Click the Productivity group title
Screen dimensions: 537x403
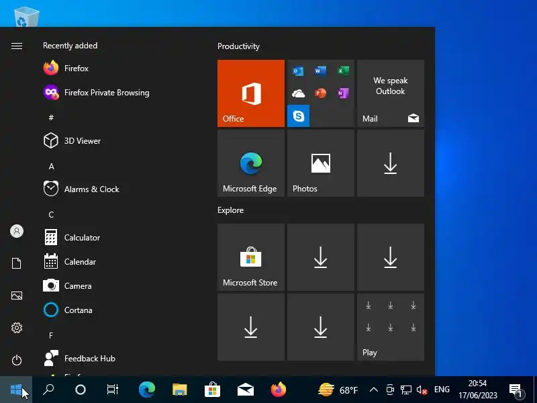(238, 46)
